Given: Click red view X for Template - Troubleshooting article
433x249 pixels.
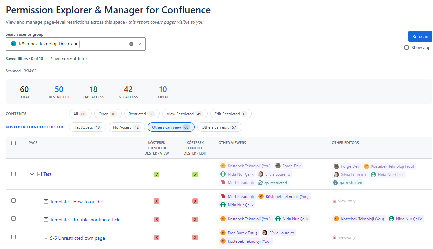Looking at the screenshot, I should click(157, 219).
